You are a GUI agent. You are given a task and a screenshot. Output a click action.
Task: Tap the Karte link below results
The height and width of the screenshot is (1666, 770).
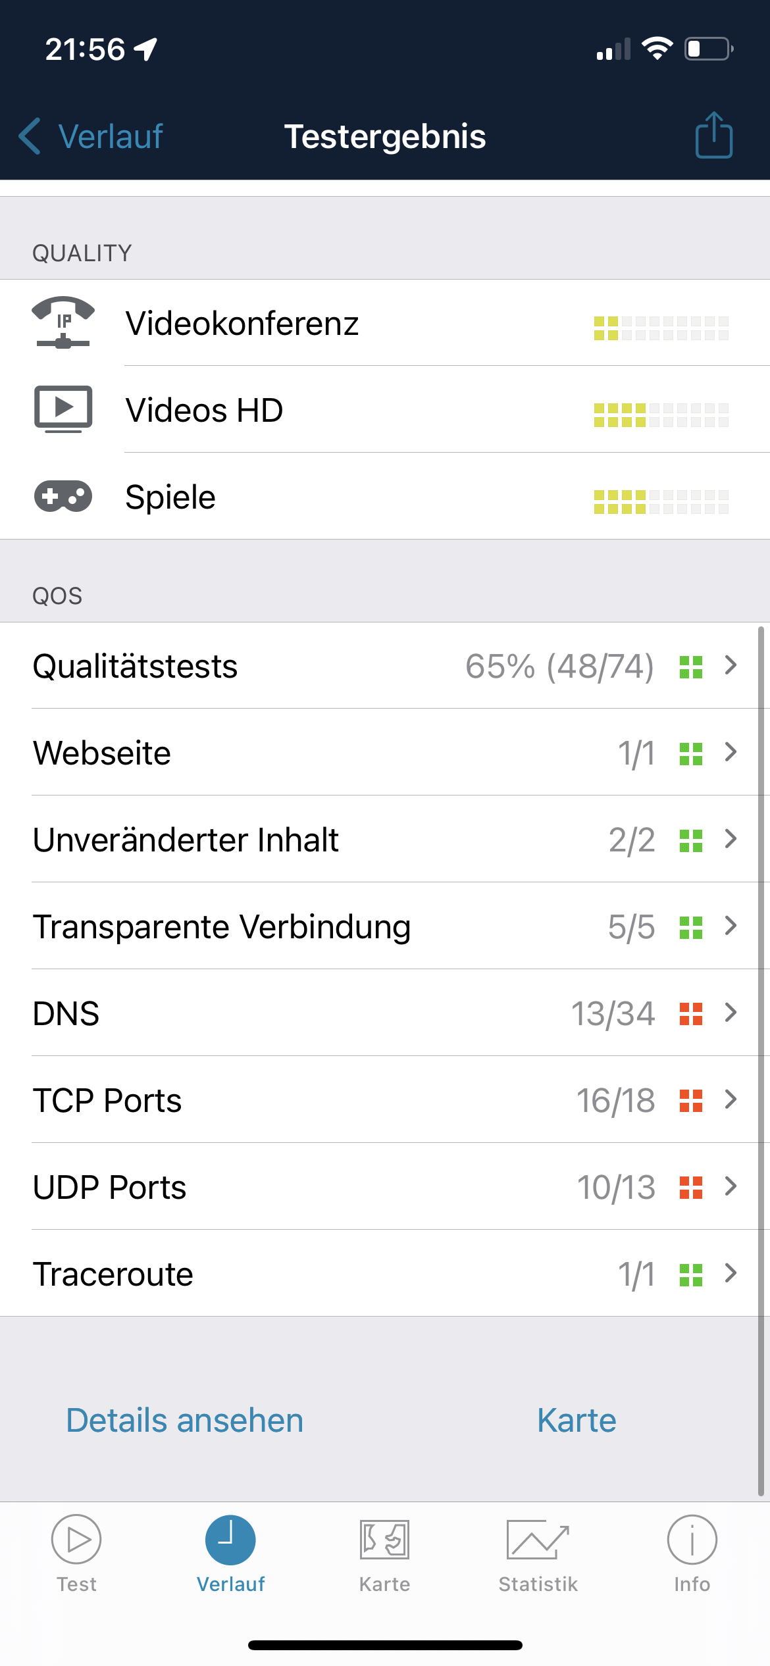(x=577, y=1420)
